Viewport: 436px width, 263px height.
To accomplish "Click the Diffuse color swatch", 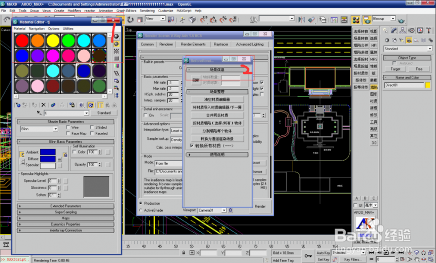I will [x=48, y=159].
